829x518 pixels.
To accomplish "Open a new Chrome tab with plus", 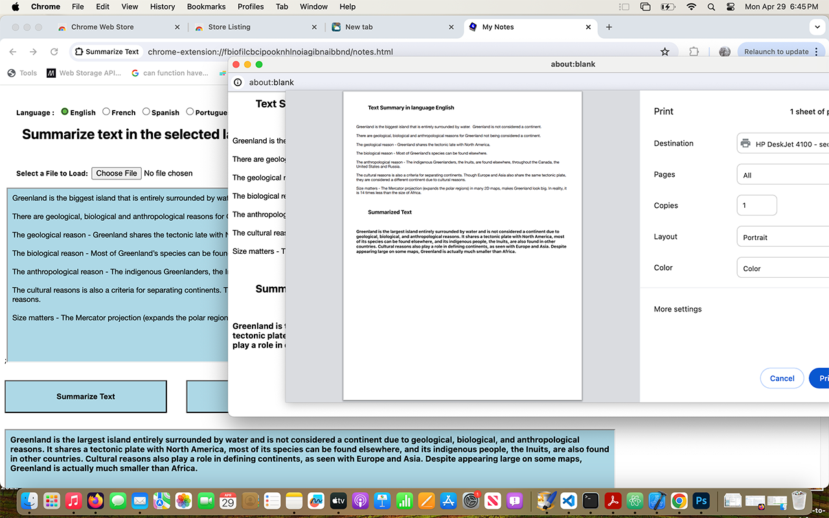I will tap(609, 27).
